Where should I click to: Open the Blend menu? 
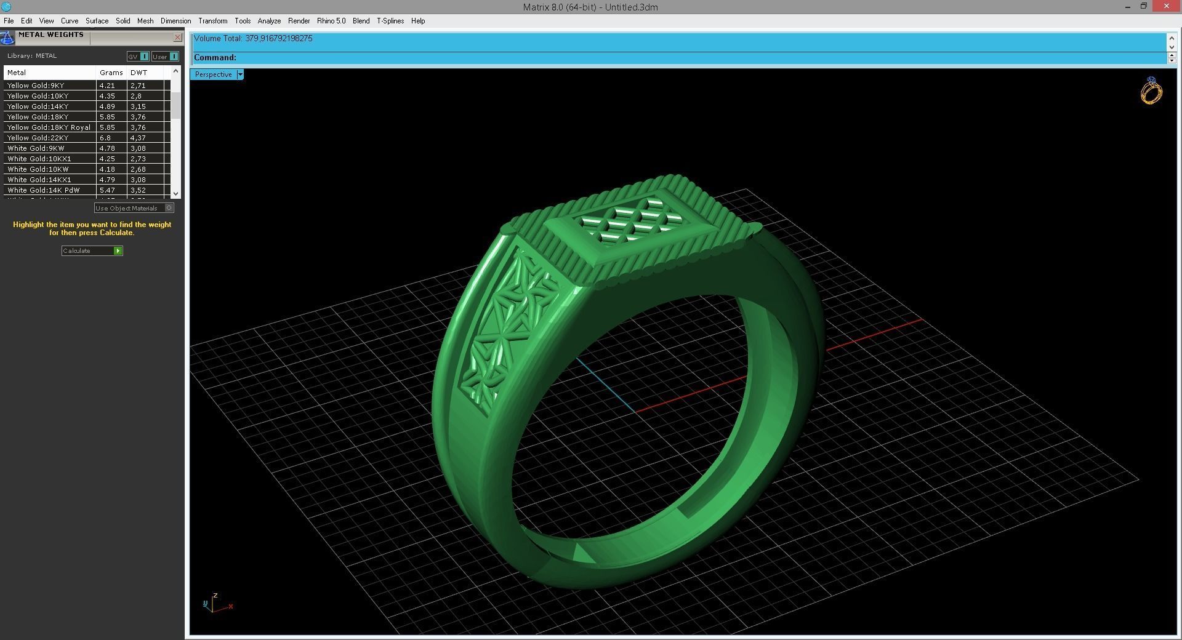click(x=361, y=21)
